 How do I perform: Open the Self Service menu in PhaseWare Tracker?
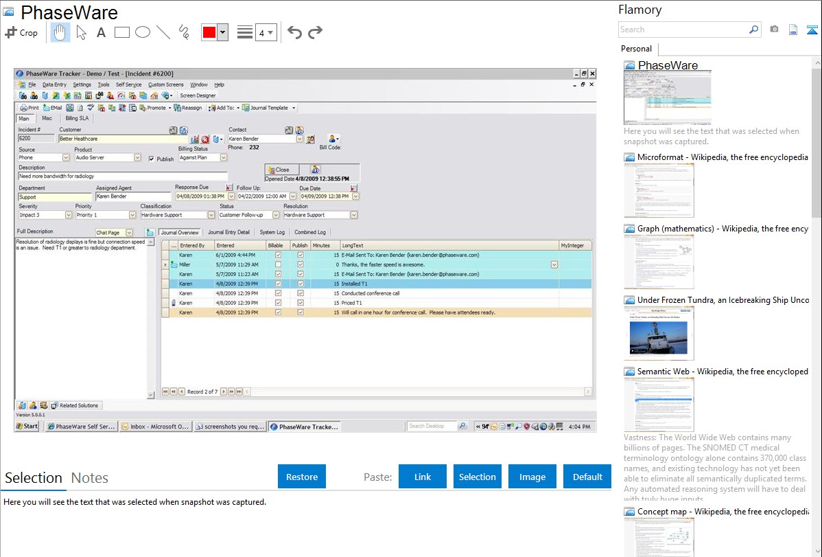point(128,84)
